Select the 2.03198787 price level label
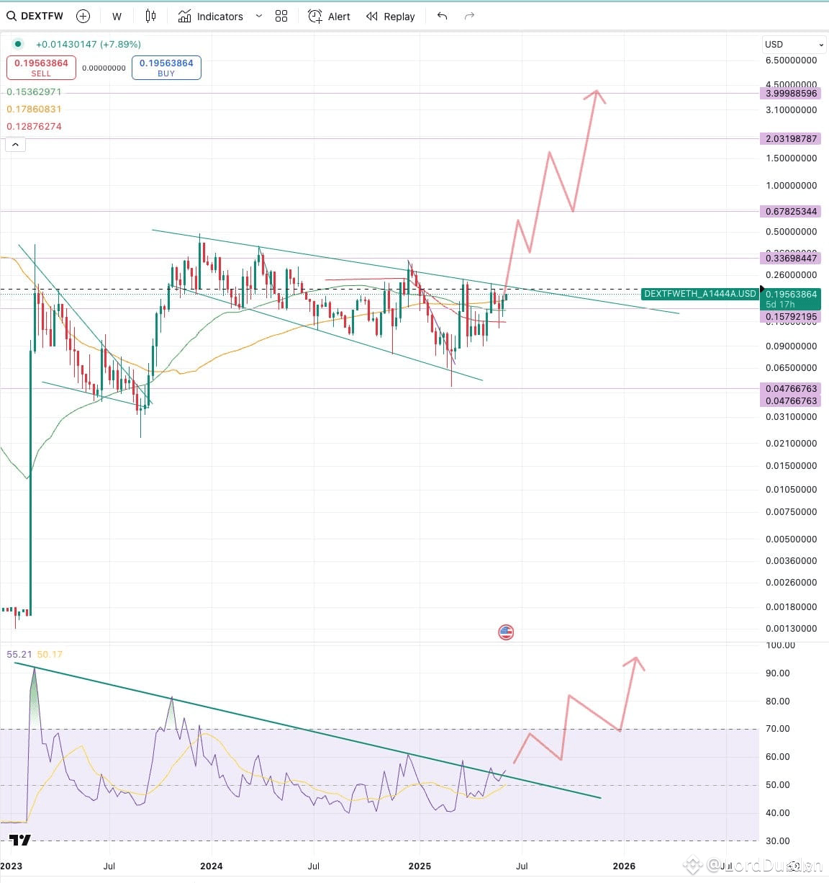This screenshot has height=883, width=829. click(791, 138)
